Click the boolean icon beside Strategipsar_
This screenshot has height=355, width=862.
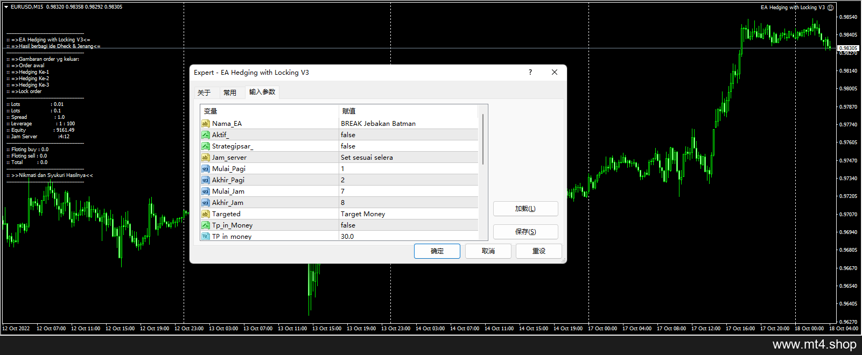pos(205,146)
